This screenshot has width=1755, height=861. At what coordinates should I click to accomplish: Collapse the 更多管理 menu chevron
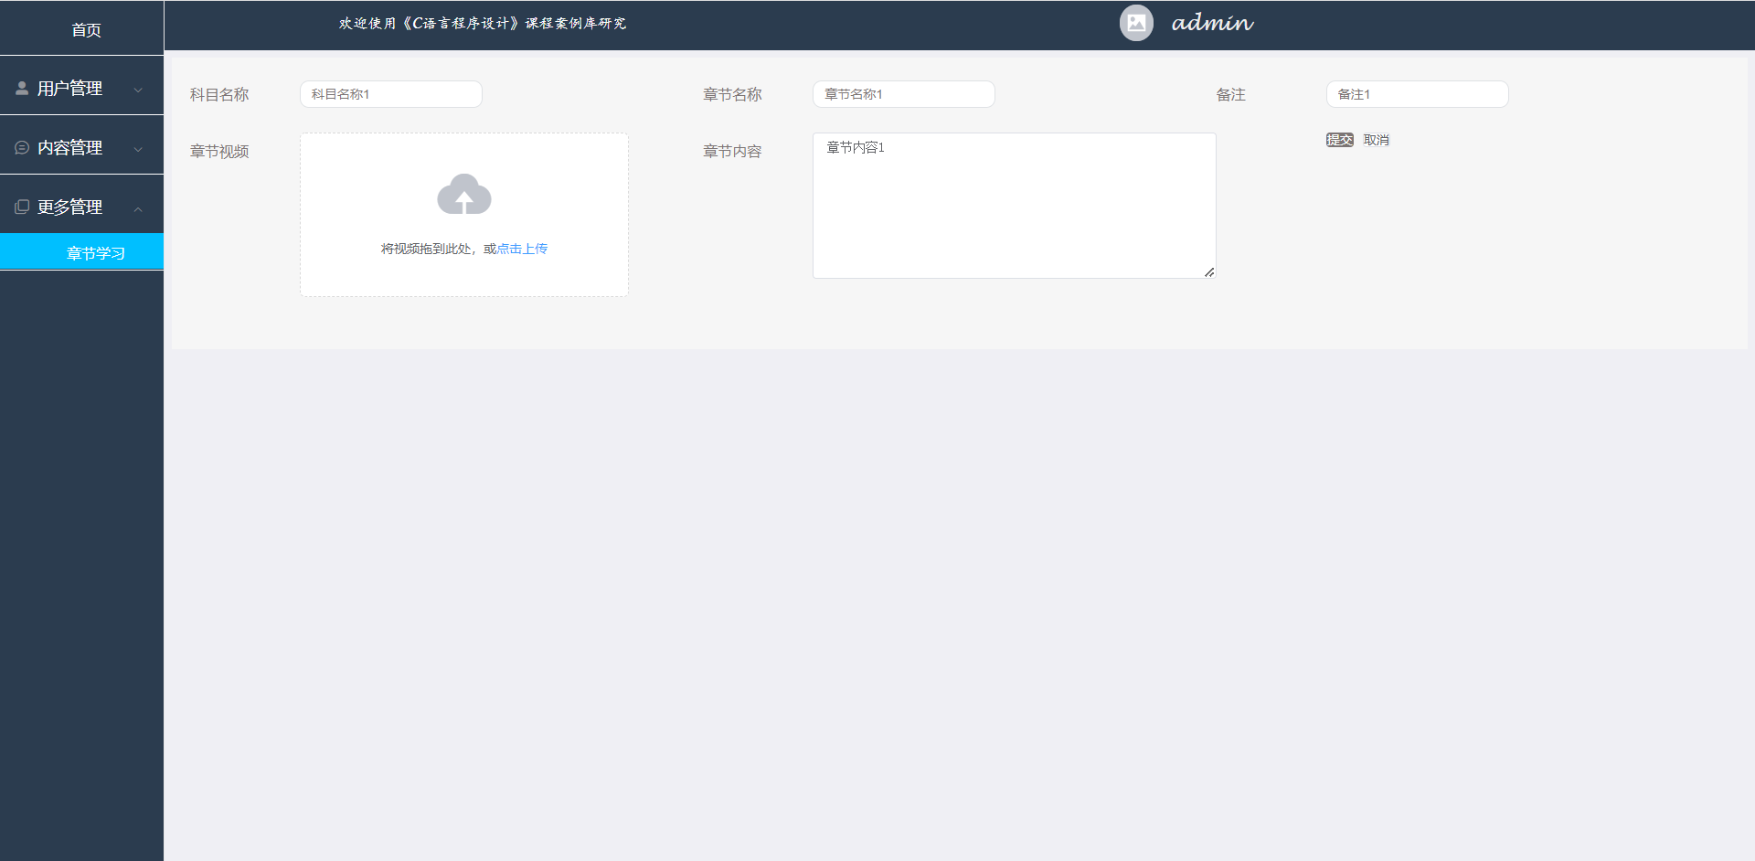click(138, 207)
